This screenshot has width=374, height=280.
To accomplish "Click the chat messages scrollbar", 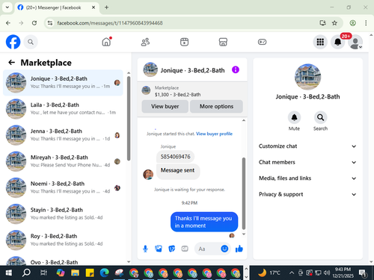I will (x=244, y=193).
